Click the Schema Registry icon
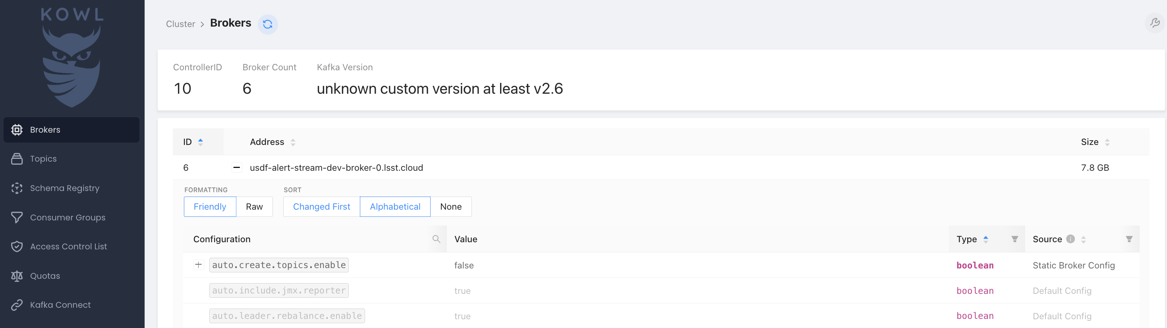This screenshot has width=1167, height=328. pos(17,189)
